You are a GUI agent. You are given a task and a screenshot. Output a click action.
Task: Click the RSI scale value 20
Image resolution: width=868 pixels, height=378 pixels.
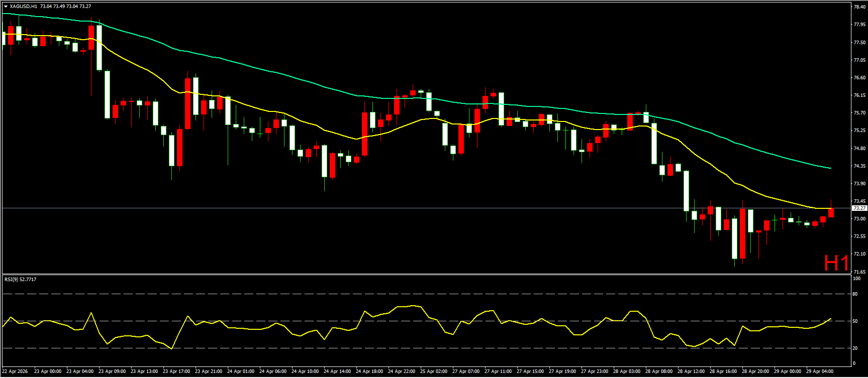(855, 348)
